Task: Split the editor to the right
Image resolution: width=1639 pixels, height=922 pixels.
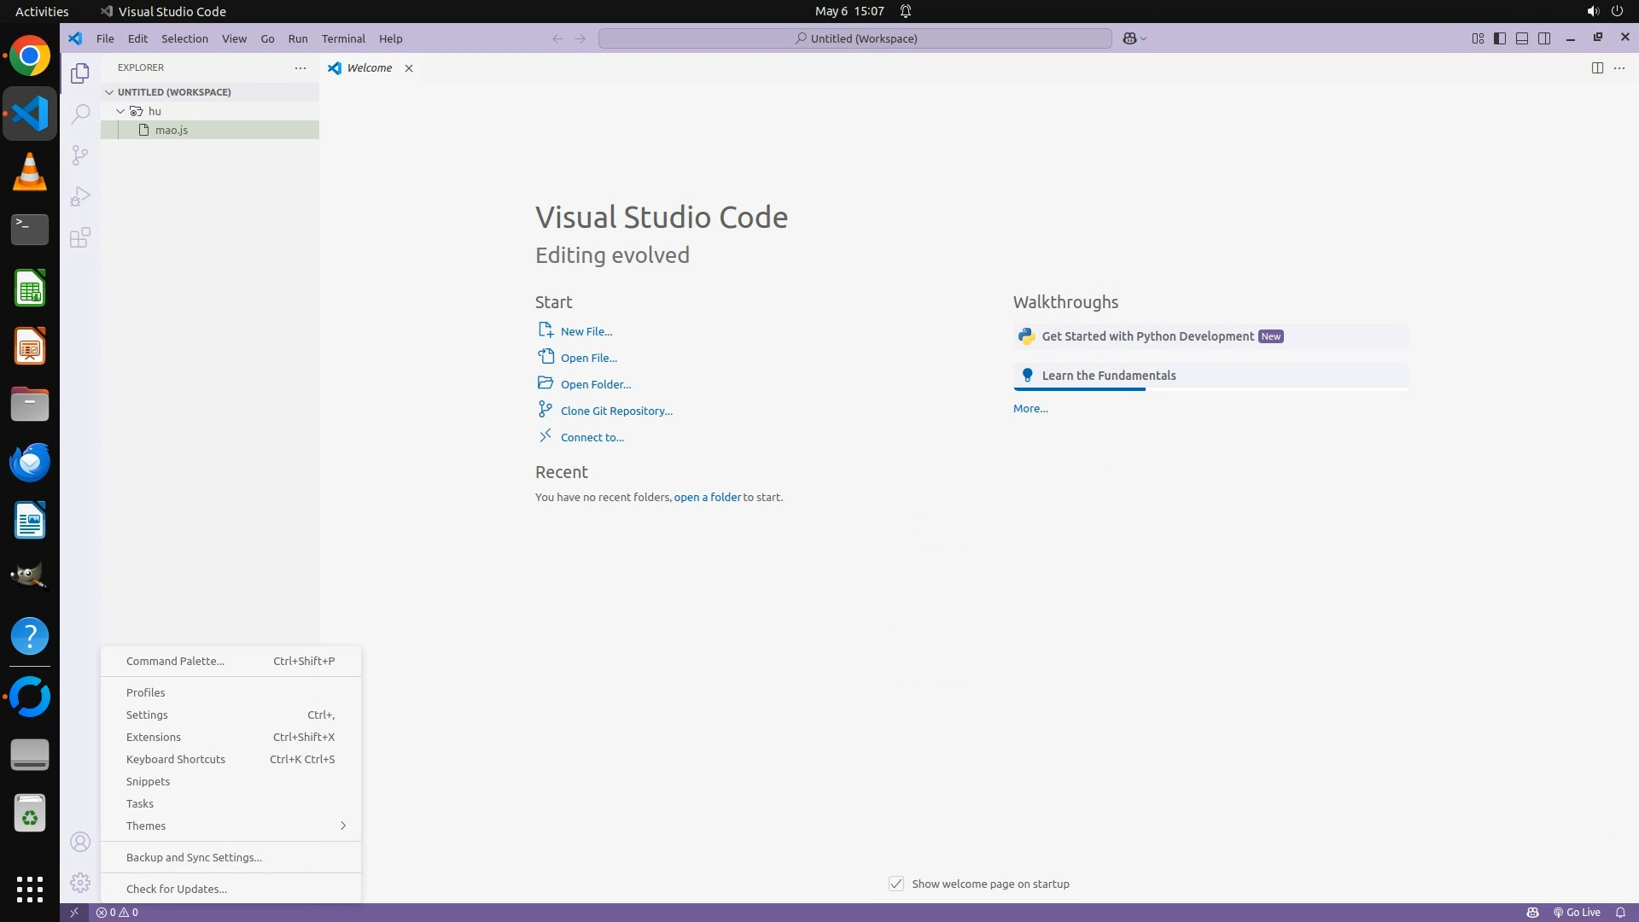Action: coord(1597,68)
